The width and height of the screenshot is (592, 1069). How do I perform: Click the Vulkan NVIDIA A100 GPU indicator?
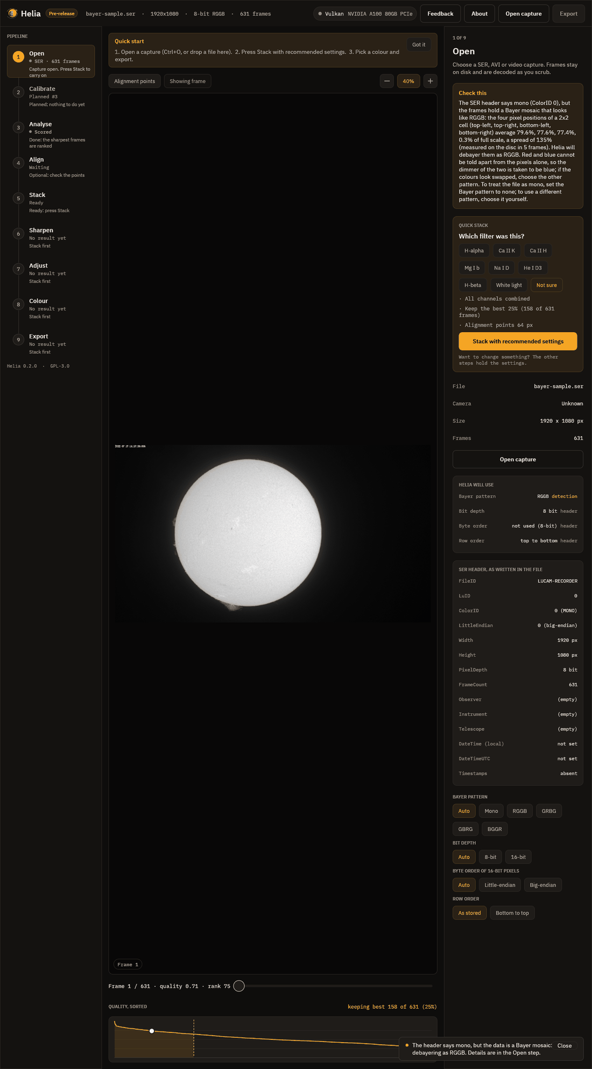365,14
